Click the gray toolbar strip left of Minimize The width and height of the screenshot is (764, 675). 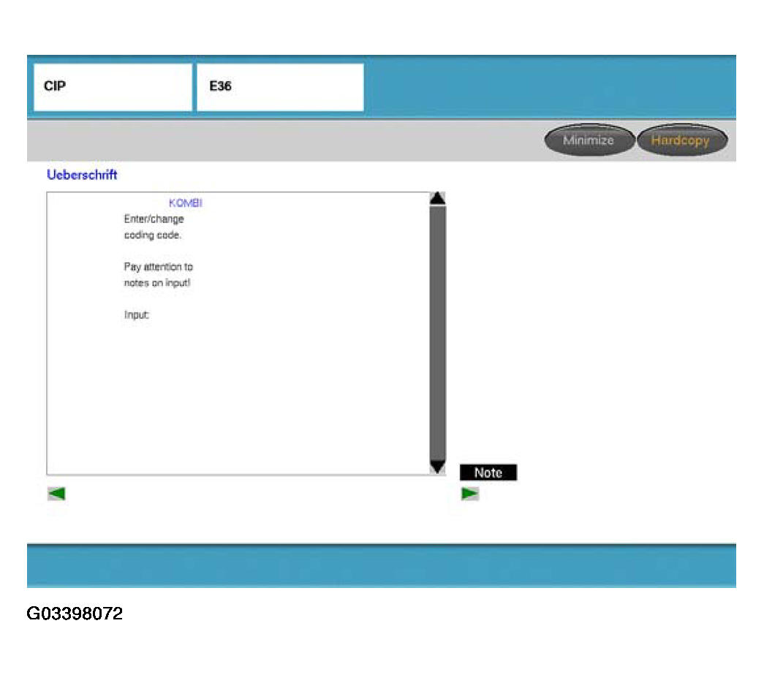[285, 140]
